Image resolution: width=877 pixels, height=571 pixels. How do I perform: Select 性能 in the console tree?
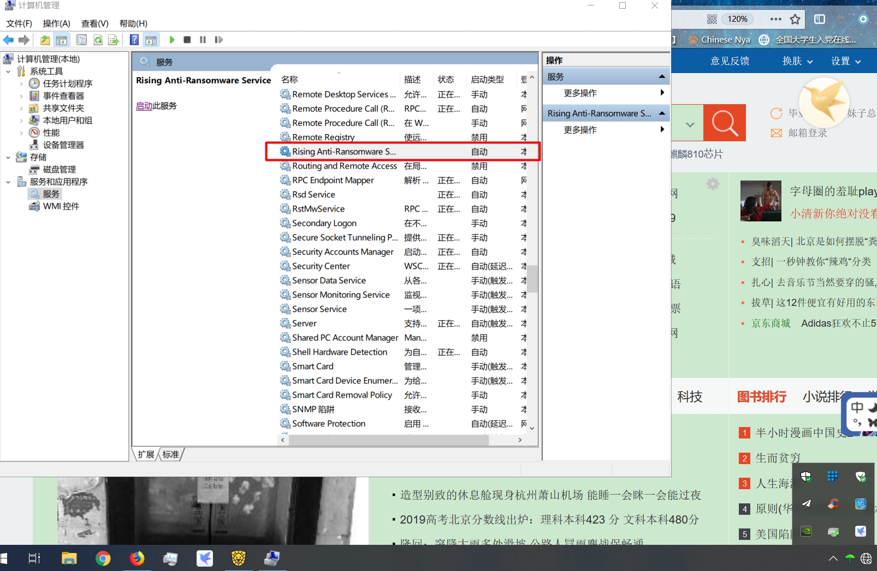coord(51,133)
